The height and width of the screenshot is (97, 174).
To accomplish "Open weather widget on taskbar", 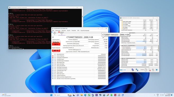I will tap(6, 95).
